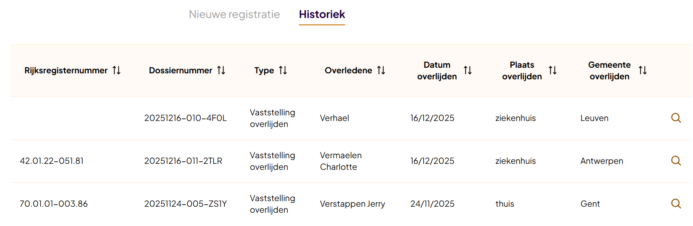Click the Overledene column header label

348,70
